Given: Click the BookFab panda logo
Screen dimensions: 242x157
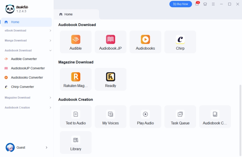Looking at the screenshot, I should point(10,9).
